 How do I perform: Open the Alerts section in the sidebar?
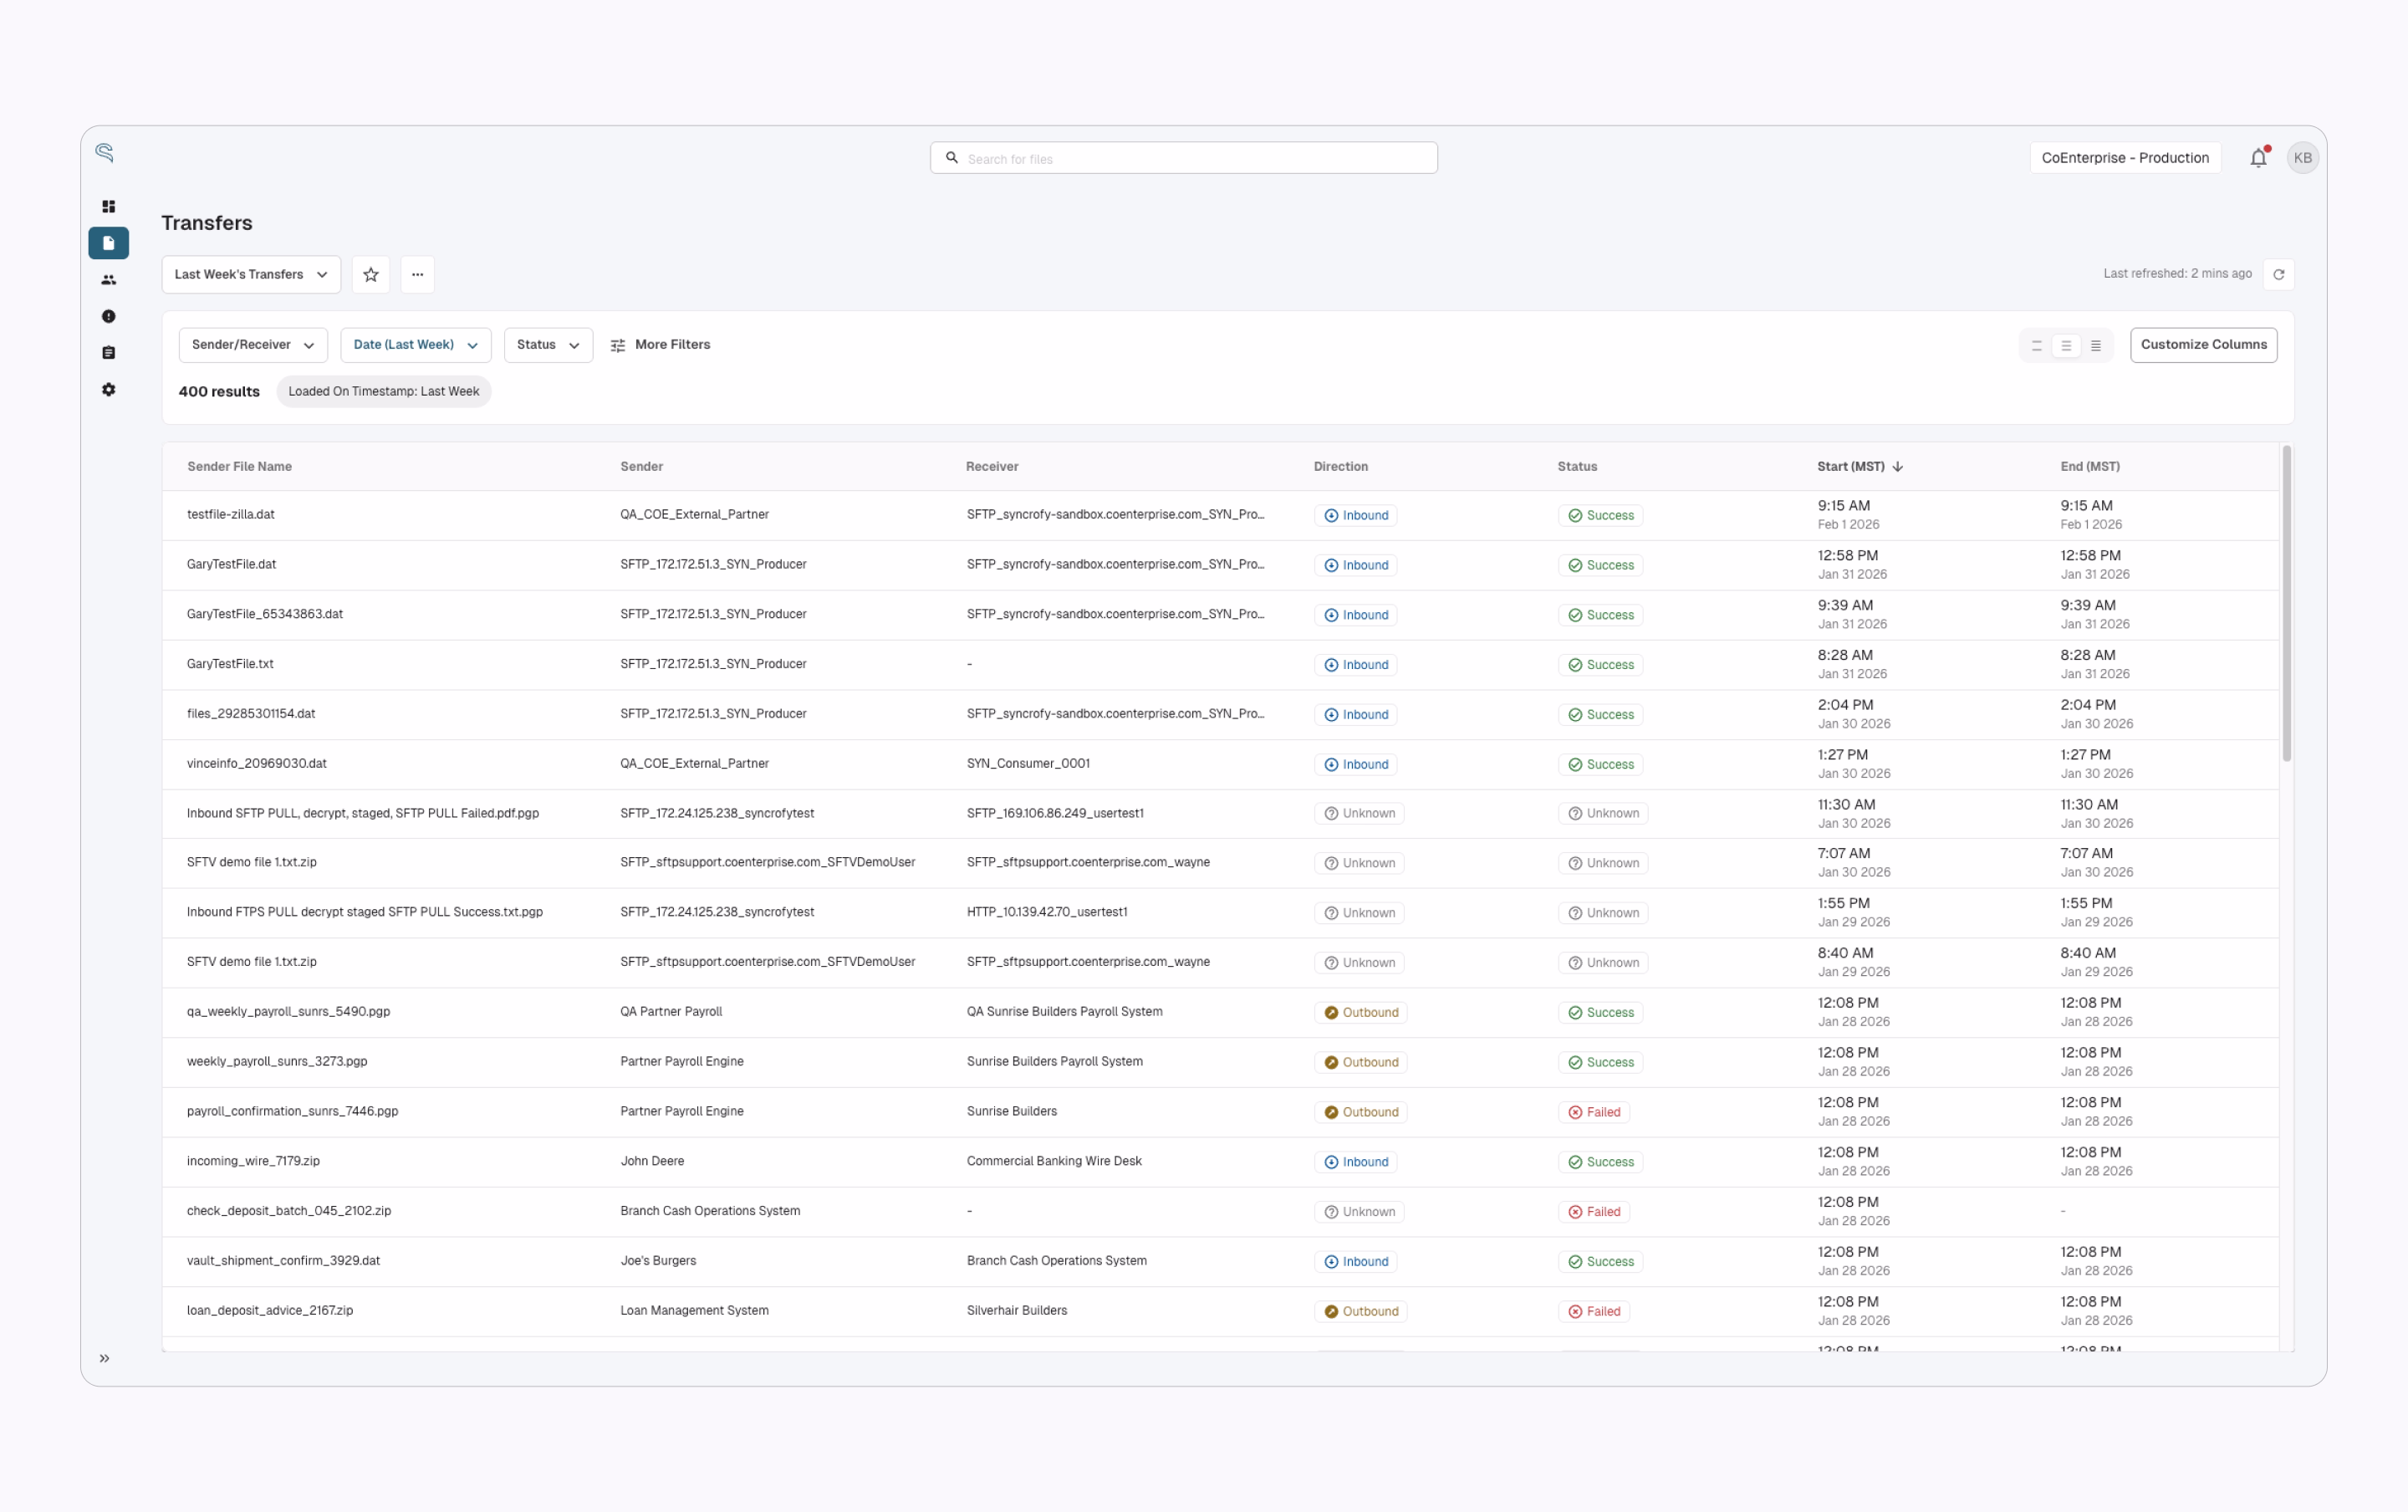pyautogui.click(x=108, y=316)
